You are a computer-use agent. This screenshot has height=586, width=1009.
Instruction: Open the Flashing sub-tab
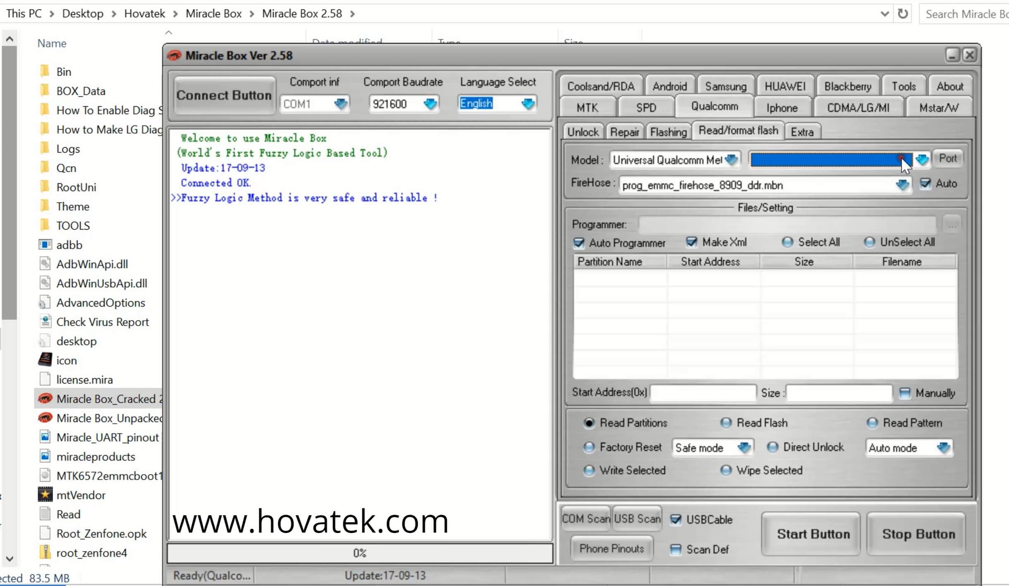[x=668, y=132]
